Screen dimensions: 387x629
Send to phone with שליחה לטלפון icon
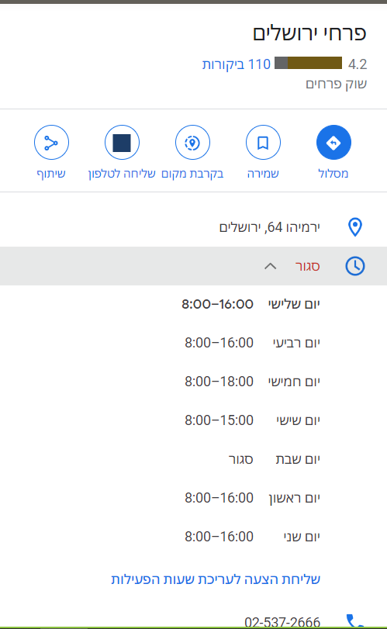point(122,143)
